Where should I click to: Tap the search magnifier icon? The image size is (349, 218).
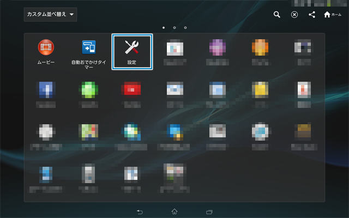pos(277,15)
